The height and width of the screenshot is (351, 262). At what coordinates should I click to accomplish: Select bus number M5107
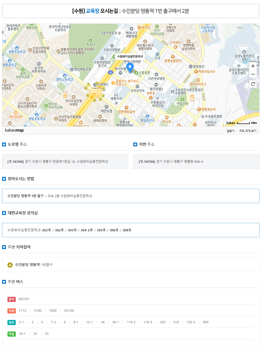coord(24,299)
